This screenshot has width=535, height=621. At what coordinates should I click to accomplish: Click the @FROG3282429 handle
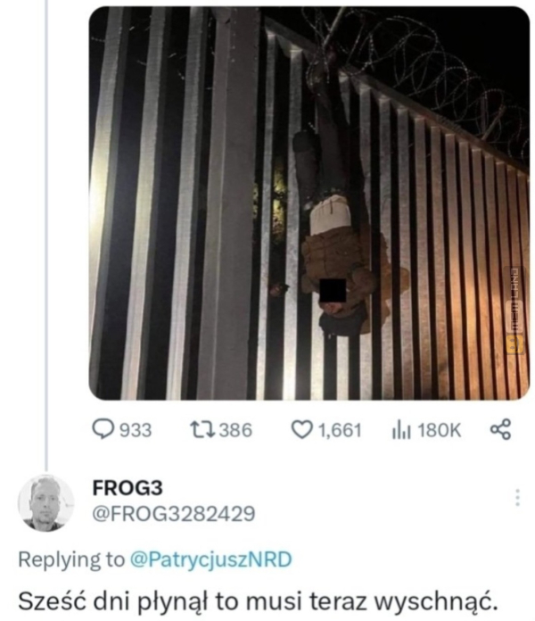pos(174,514)
